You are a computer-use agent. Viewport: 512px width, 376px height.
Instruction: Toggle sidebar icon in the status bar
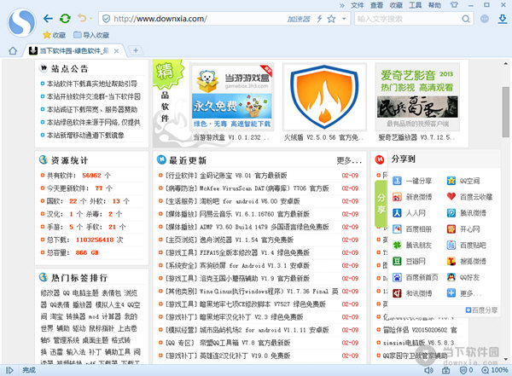[9, 370]
